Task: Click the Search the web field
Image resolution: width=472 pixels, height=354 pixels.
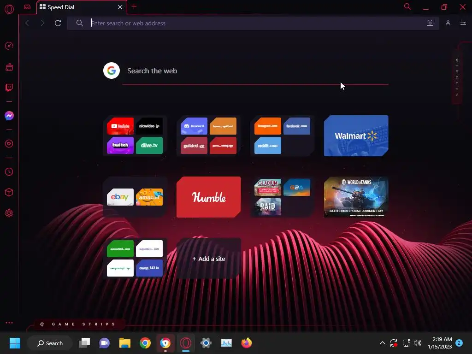Action: tap(255, 71)
